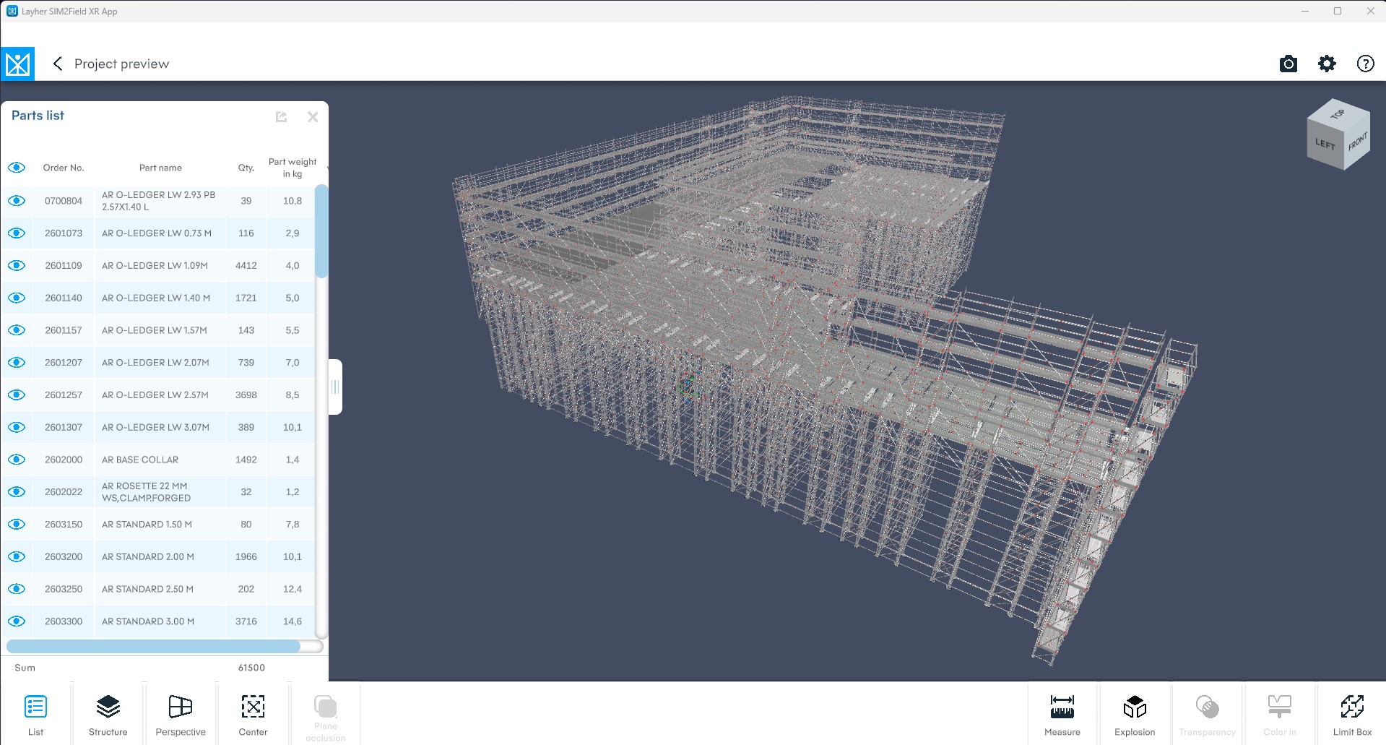The height and width of the screenshot is (745, 1386).
Task: Hide part 0700804 AR O-LEDGER LW 2.93
Action: [x=17, y=201]
